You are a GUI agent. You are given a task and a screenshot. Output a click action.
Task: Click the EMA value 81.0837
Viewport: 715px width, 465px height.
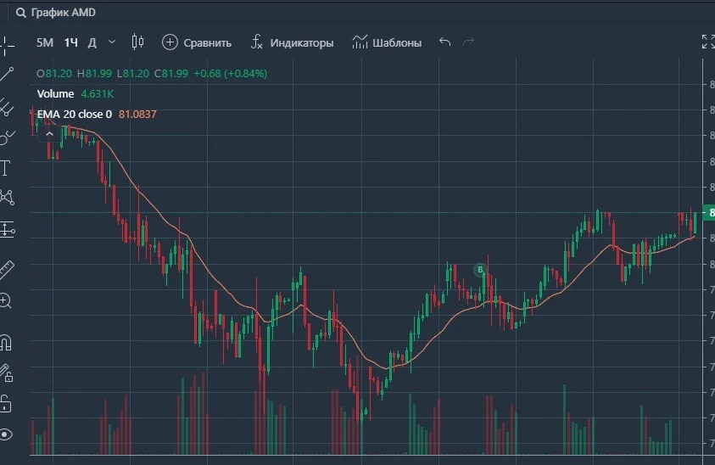tap(137, 114)
